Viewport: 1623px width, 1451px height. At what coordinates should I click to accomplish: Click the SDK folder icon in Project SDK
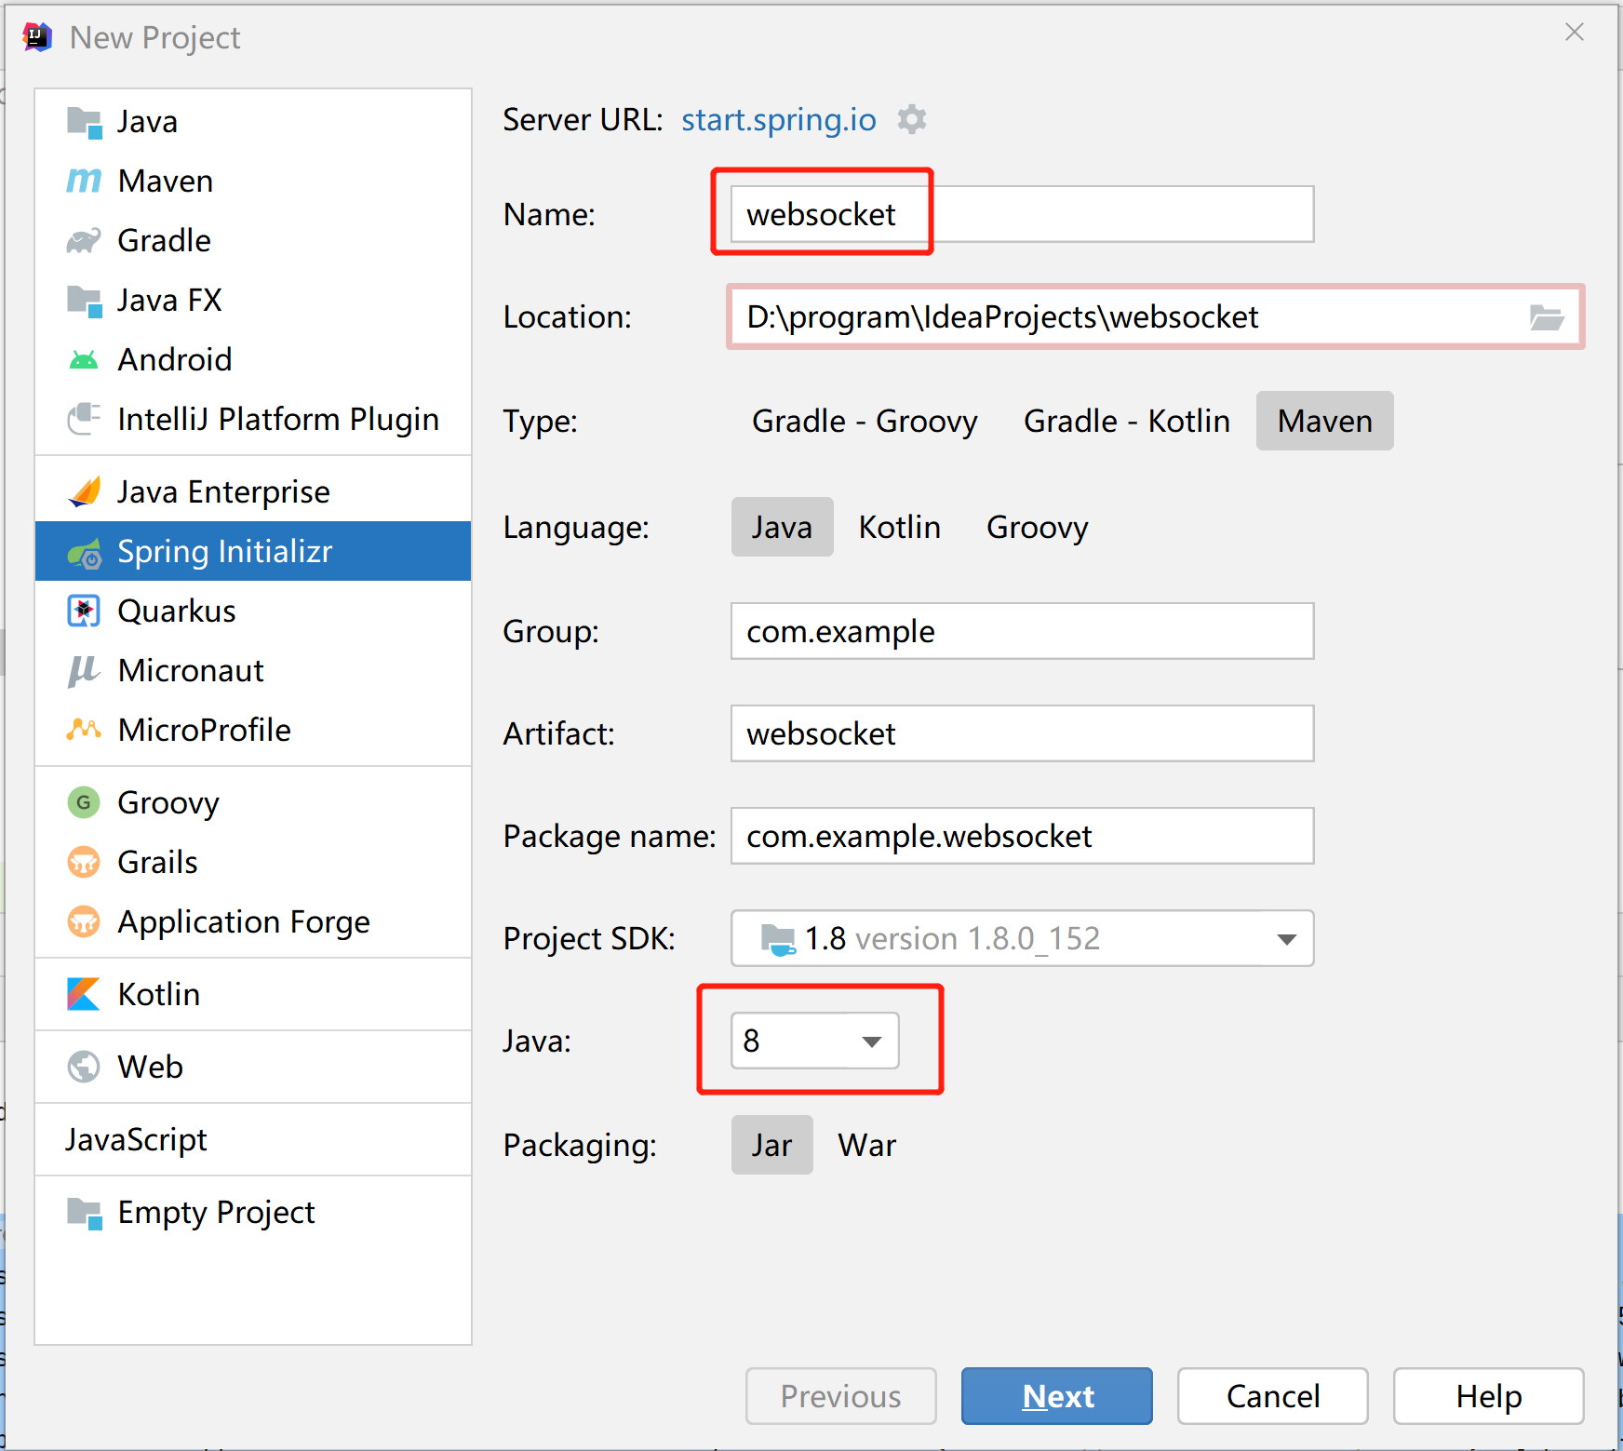(x=778, y=938)
